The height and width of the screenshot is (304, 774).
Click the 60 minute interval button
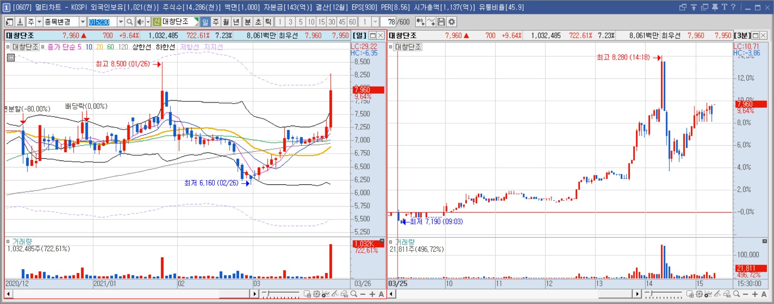click(x=352, y=22)
